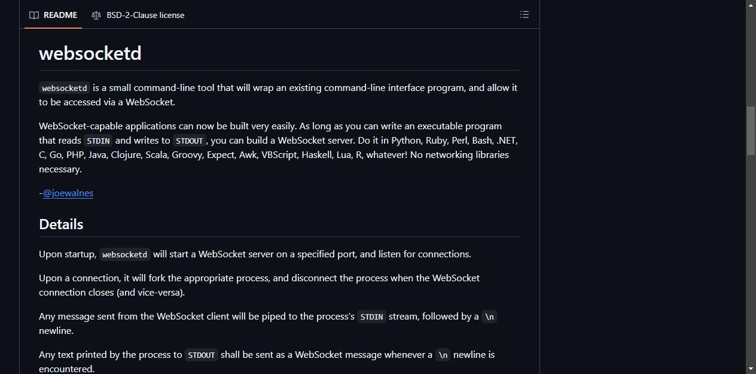Click the scrollbar down arrow
Image resolution: width=756 pixels, height=374 pixels.
click(x=751, y=369)
